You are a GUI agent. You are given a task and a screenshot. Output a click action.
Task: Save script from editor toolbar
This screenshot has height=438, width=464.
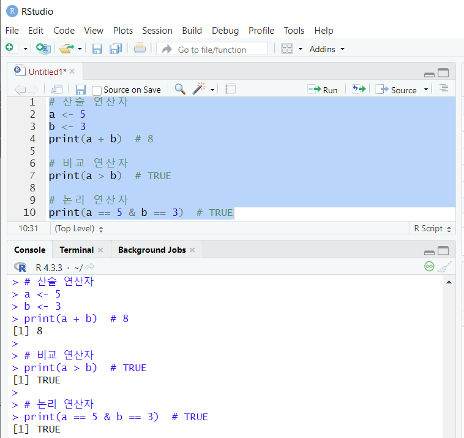click(80, 90)
